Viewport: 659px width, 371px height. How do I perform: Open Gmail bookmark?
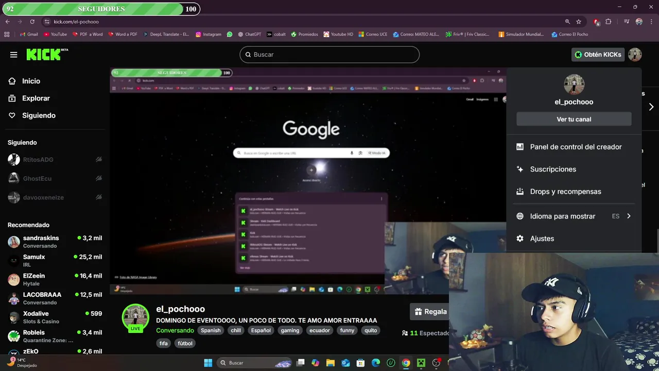click(29, 35)
